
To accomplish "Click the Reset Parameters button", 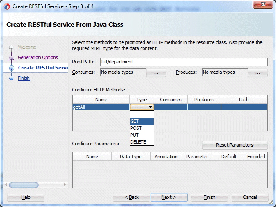I will (x=235, y=145).
